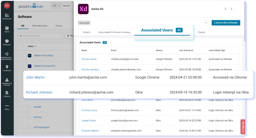Open Adobe Photoshop software link
Viewport: 256px width, 138px height.
[x=43, y=56]
